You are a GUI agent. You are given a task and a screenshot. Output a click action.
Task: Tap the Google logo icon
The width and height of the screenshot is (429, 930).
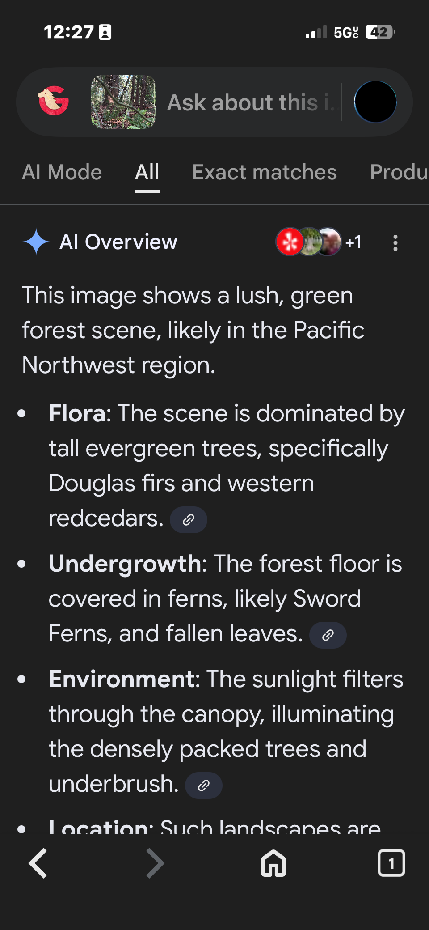54,101
